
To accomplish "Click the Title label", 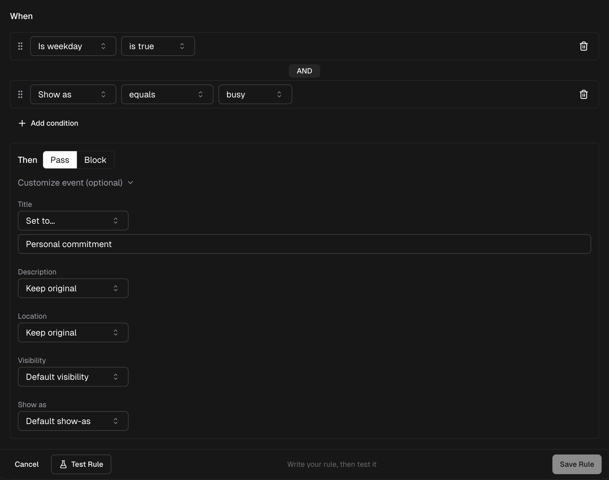I will point(25,204).
